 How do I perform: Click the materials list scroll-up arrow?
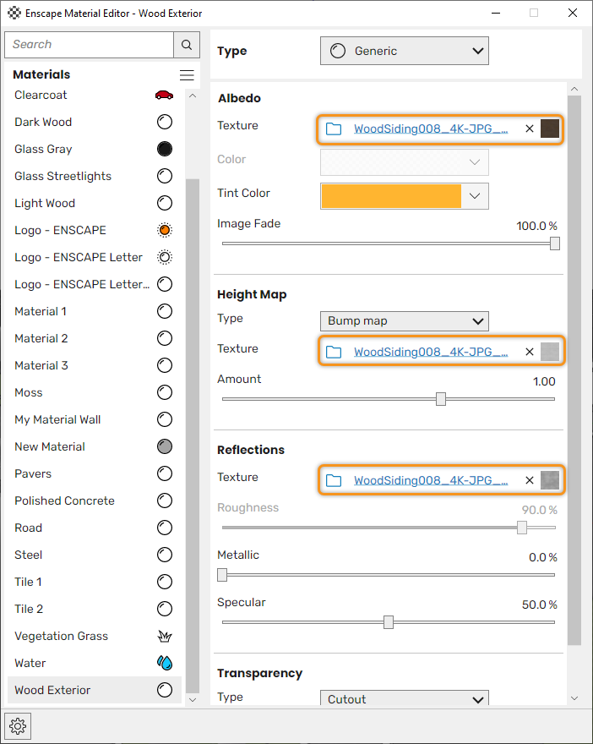[x=193, y=96]
